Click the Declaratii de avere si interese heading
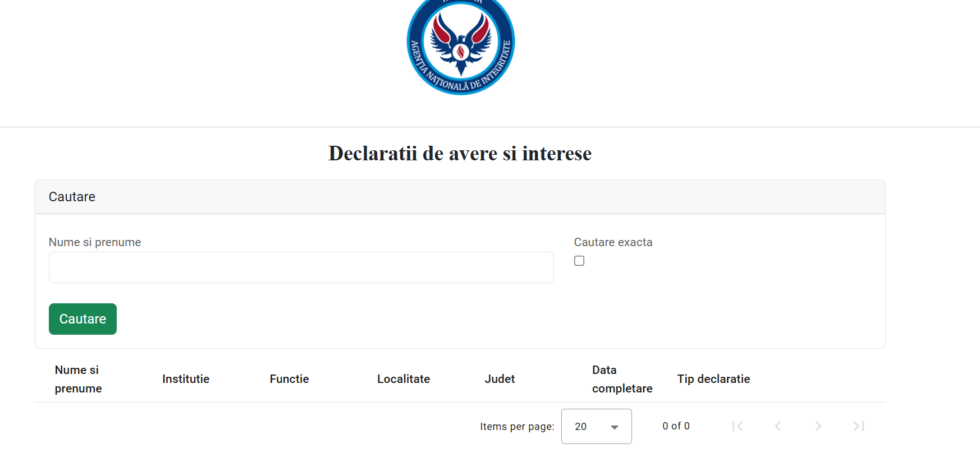 tap(460, 153)
